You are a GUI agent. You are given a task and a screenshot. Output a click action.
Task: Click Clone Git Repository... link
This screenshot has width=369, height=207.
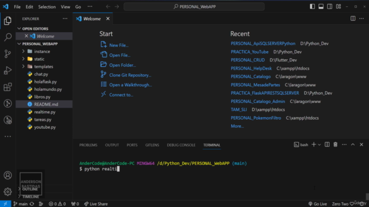(x=130, y=75)
